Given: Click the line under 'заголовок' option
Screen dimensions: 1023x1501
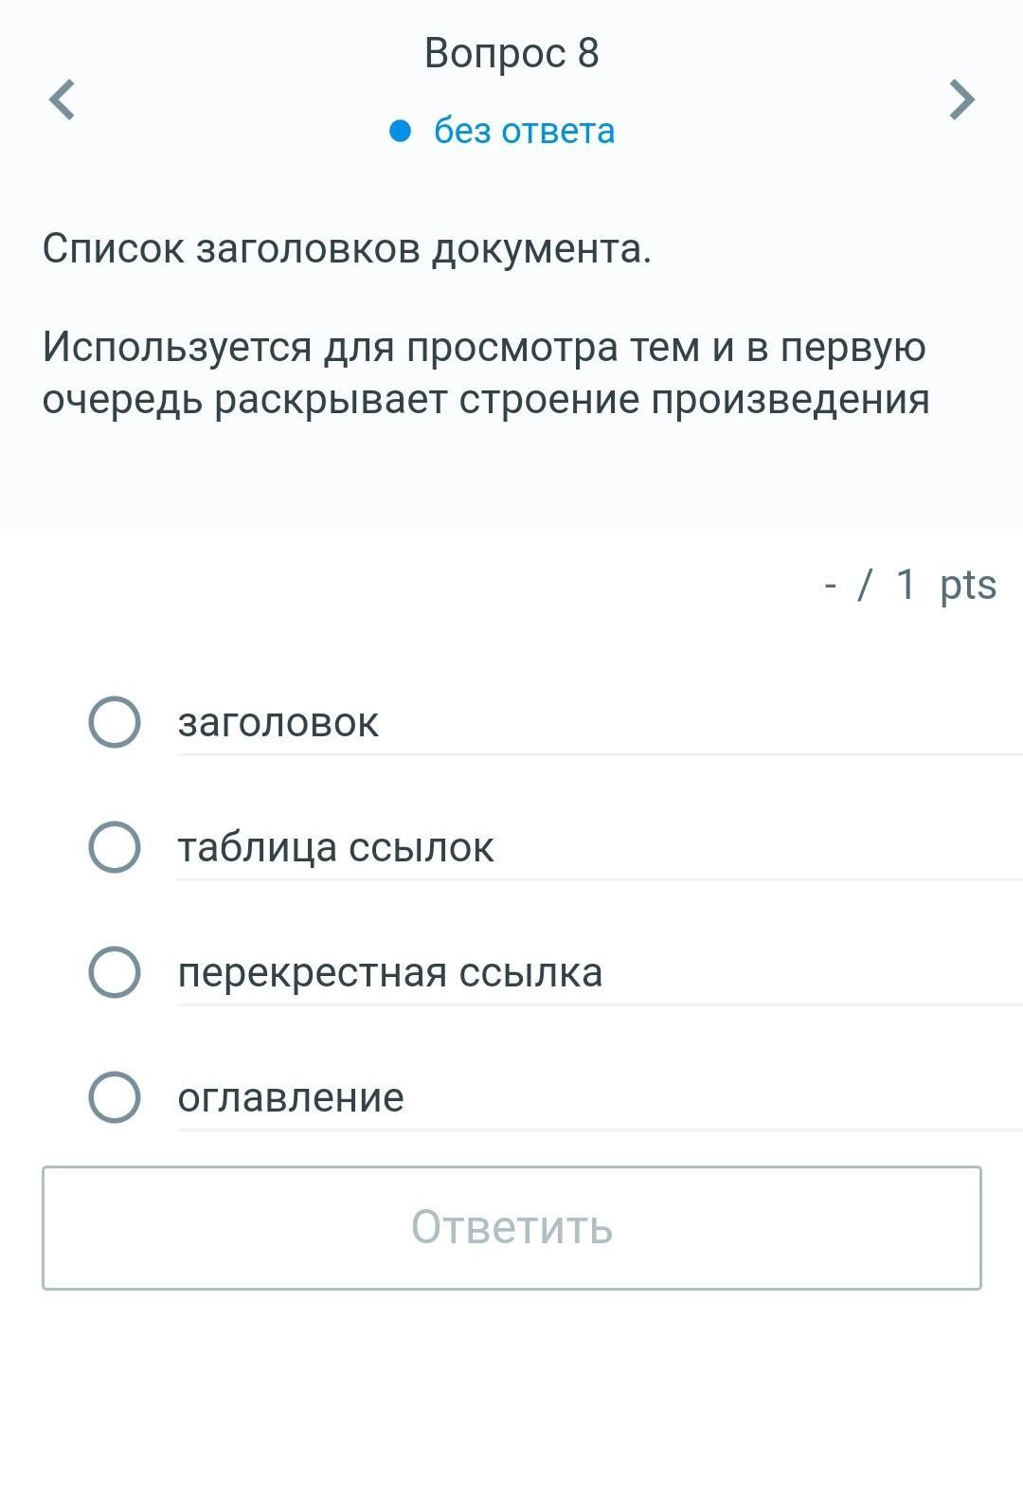Looking at the screenshot, I should 599,754.
